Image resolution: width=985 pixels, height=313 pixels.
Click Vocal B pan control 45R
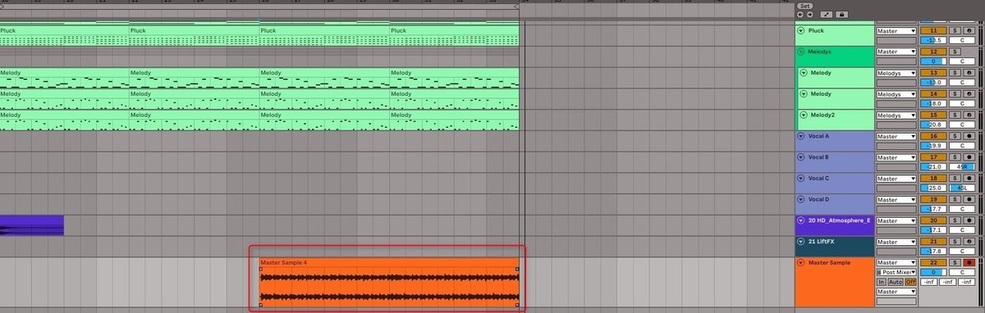[962, 167]
